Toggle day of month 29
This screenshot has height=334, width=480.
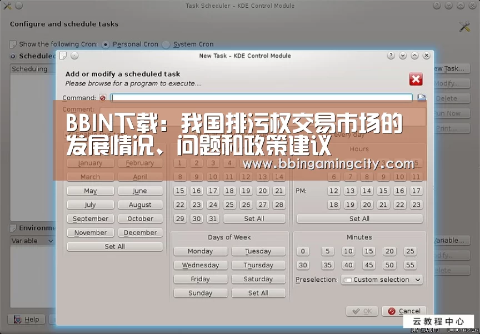180,218
